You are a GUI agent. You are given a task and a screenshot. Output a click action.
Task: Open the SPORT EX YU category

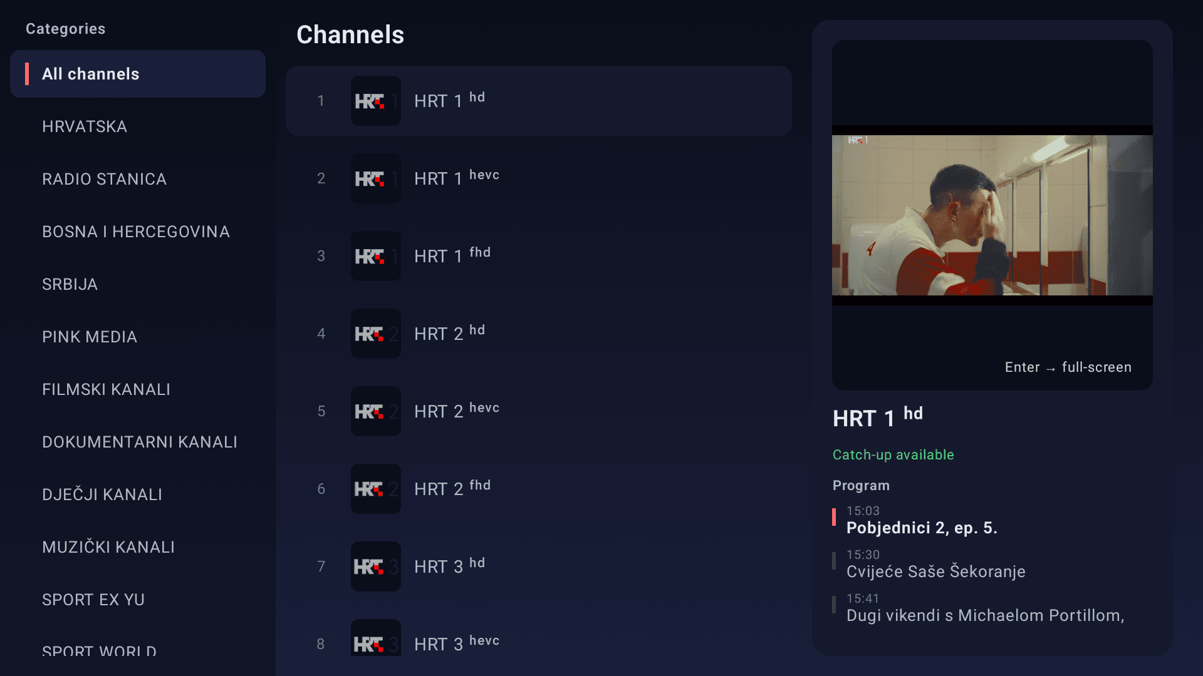pos(138,600)
